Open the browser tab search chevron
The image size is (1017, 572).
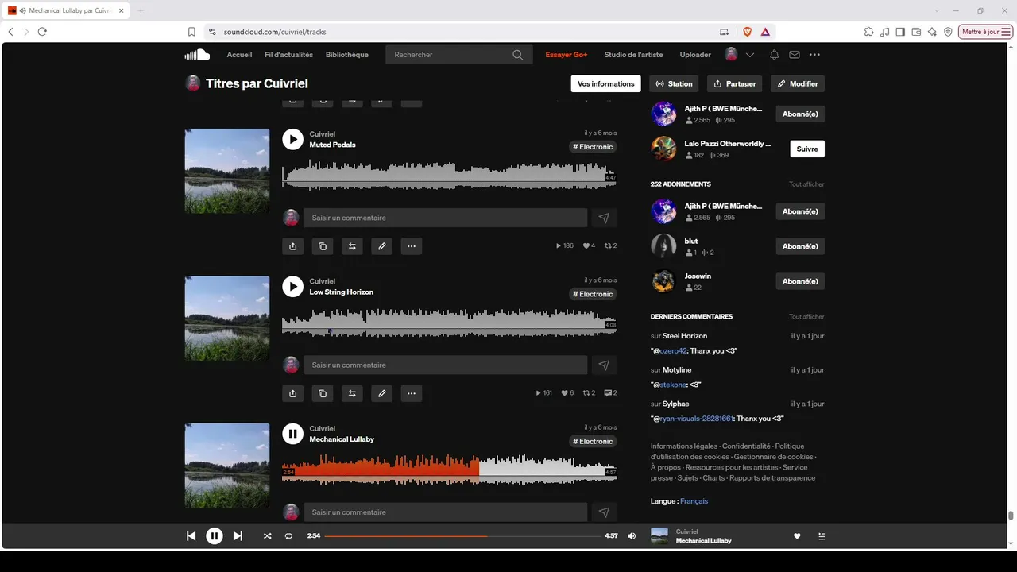point(938,10)
